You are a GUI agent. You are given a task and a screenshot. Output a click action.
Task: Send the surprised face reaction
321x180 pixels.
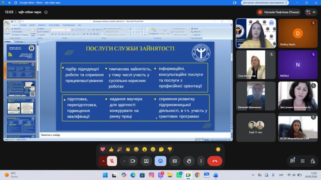point(144,150)
